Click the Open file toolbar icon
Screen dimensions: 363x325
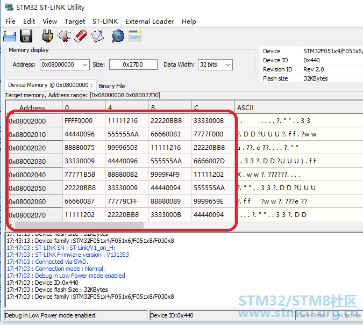[x=10, y=36]
